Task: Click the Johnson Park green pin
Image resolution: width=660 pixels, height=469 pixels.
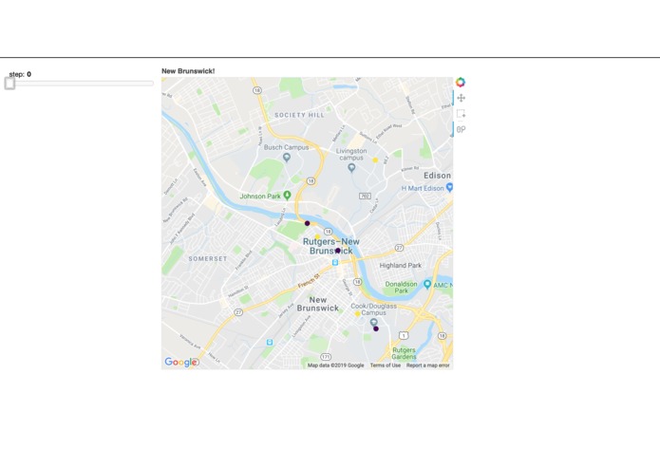Action: coord(287,196)
